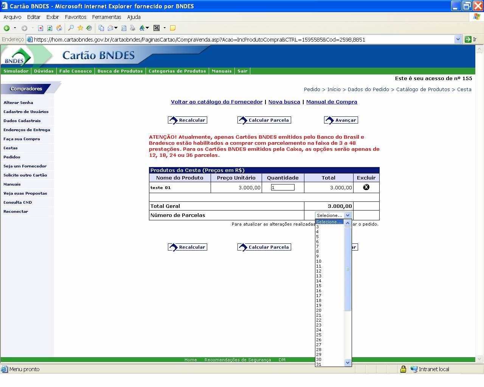
Task: Click the parcelas list scrollbar down arrow
Action: (348, 363)
